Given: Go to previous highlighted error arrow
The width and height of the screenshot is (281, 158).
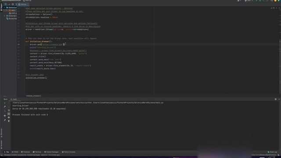Looking at the screenshot, I should (x=276, y=8).
